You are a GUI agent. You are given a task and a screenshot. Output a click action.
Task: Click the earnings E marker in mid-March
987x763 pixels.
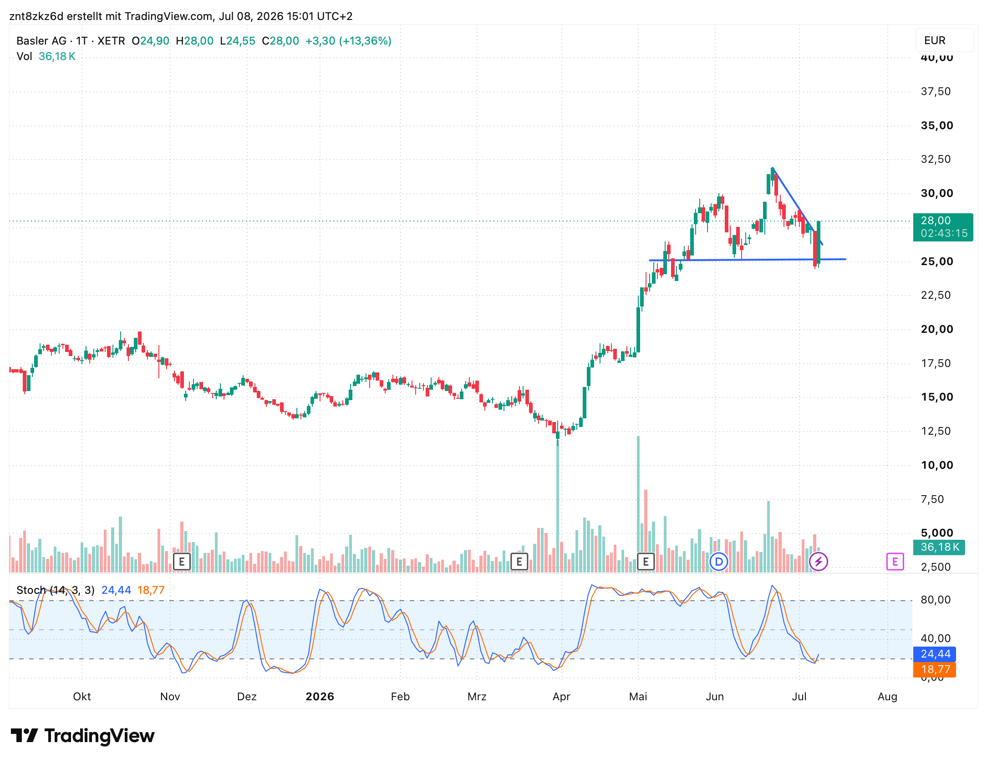[x=519, y=562]
